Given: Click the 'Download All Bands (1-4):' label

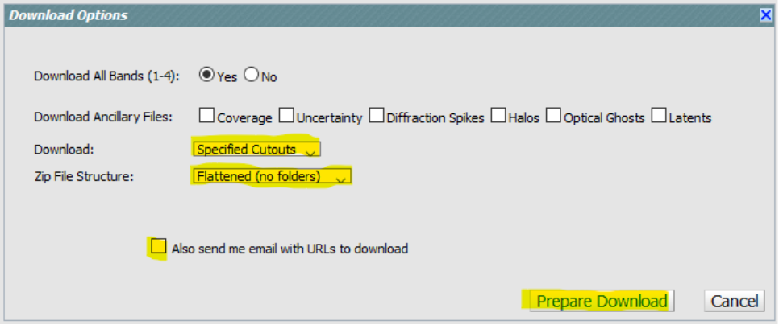Looking at the screenshot, I should point(106,76).
